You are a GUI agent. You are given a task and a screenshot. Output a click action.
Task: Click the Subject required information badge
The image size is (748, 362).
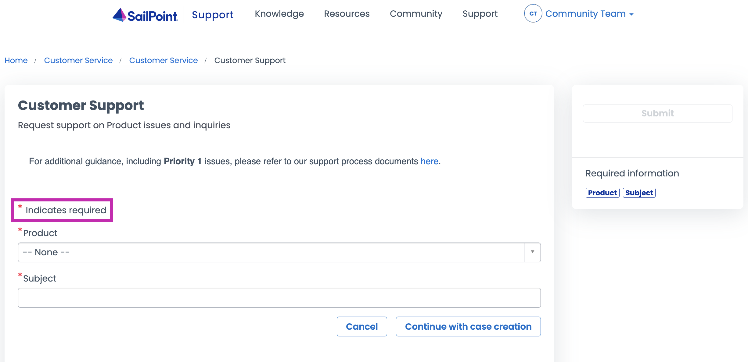pos(639,193)
